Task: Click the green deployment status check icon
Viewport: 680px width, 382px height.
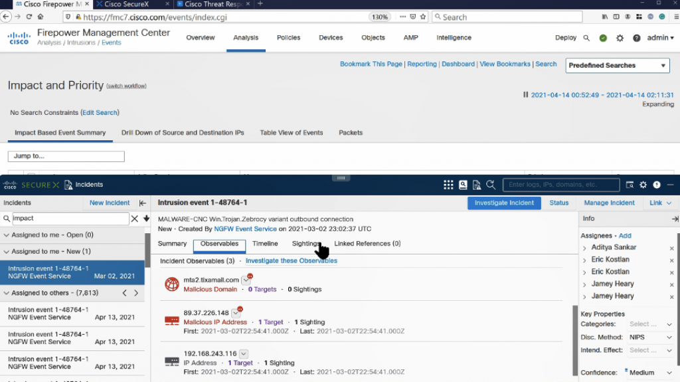Action: [603, 38]
